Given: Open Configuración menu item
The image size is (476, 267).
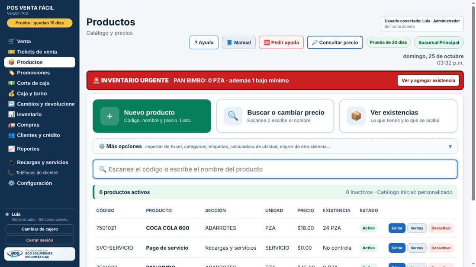Looking at the screenshot, I should point(40,183).
